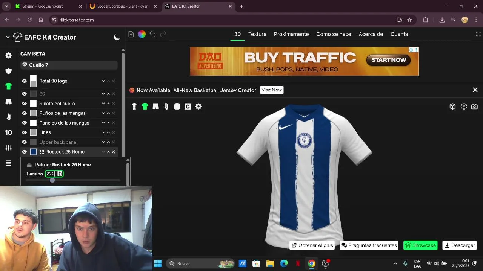The image size is (483, 271).
Task: Select the green shirt section in sidebar
Action: 8,86
